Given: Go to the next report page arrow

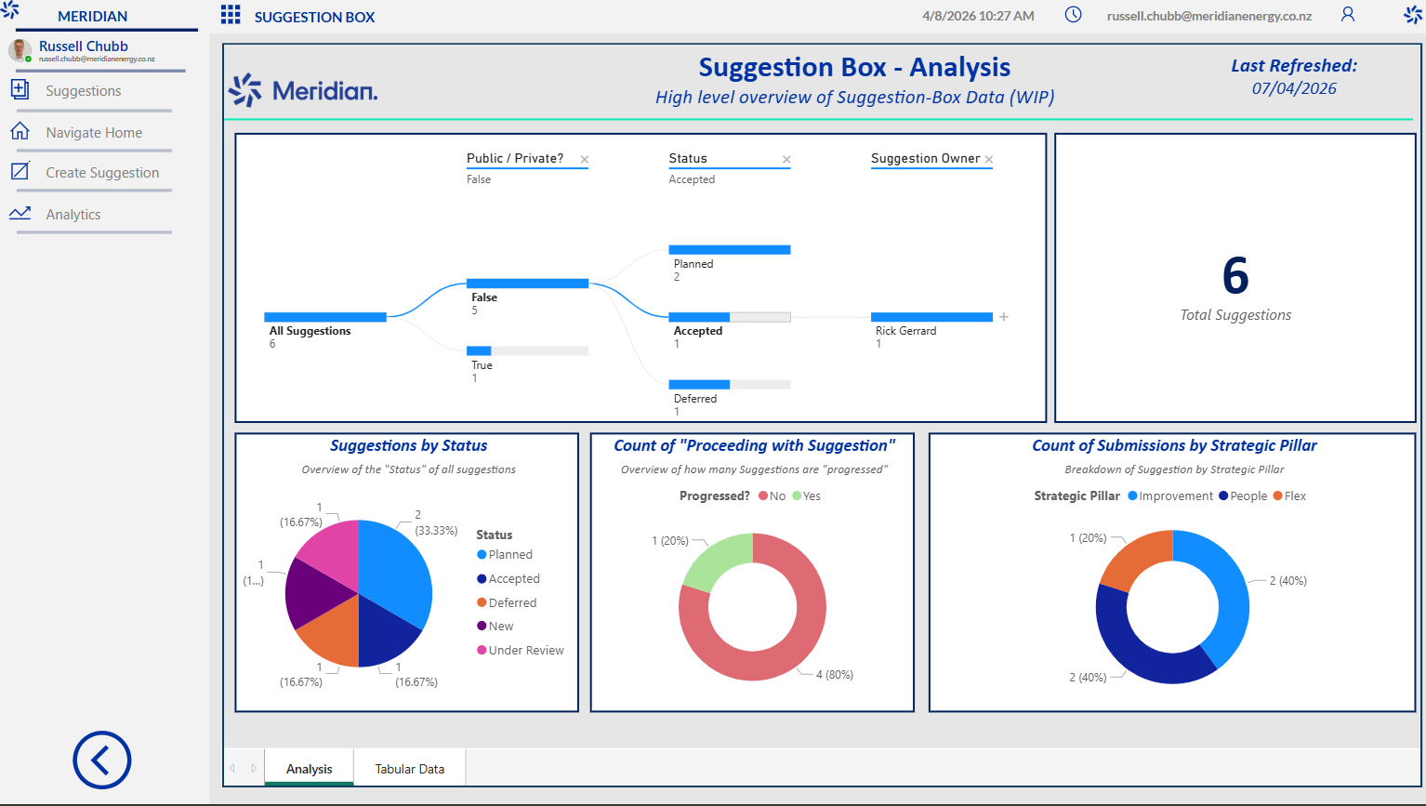Looking at the screenshot, I should [254, 769].
